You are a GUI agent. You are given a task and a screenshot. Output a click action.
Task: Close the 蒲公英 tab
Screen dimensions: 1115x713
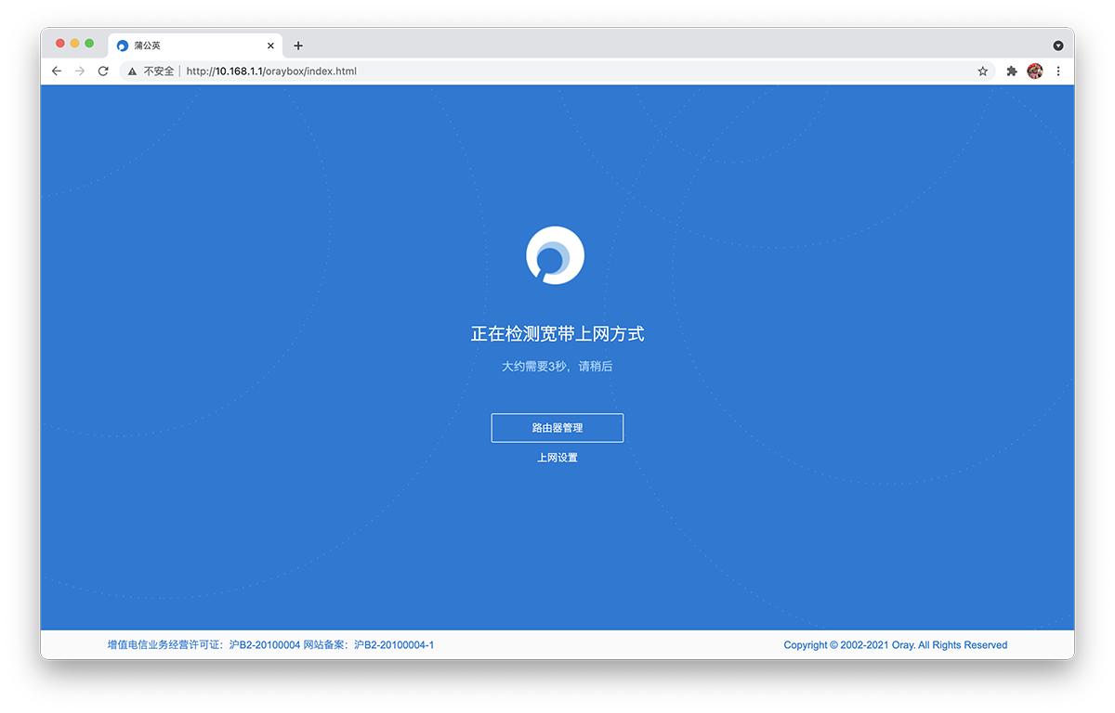[270, 45]
